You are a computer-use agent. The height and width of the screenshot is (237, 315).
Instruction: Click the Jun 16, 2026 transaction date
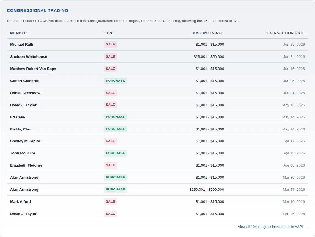294,69
